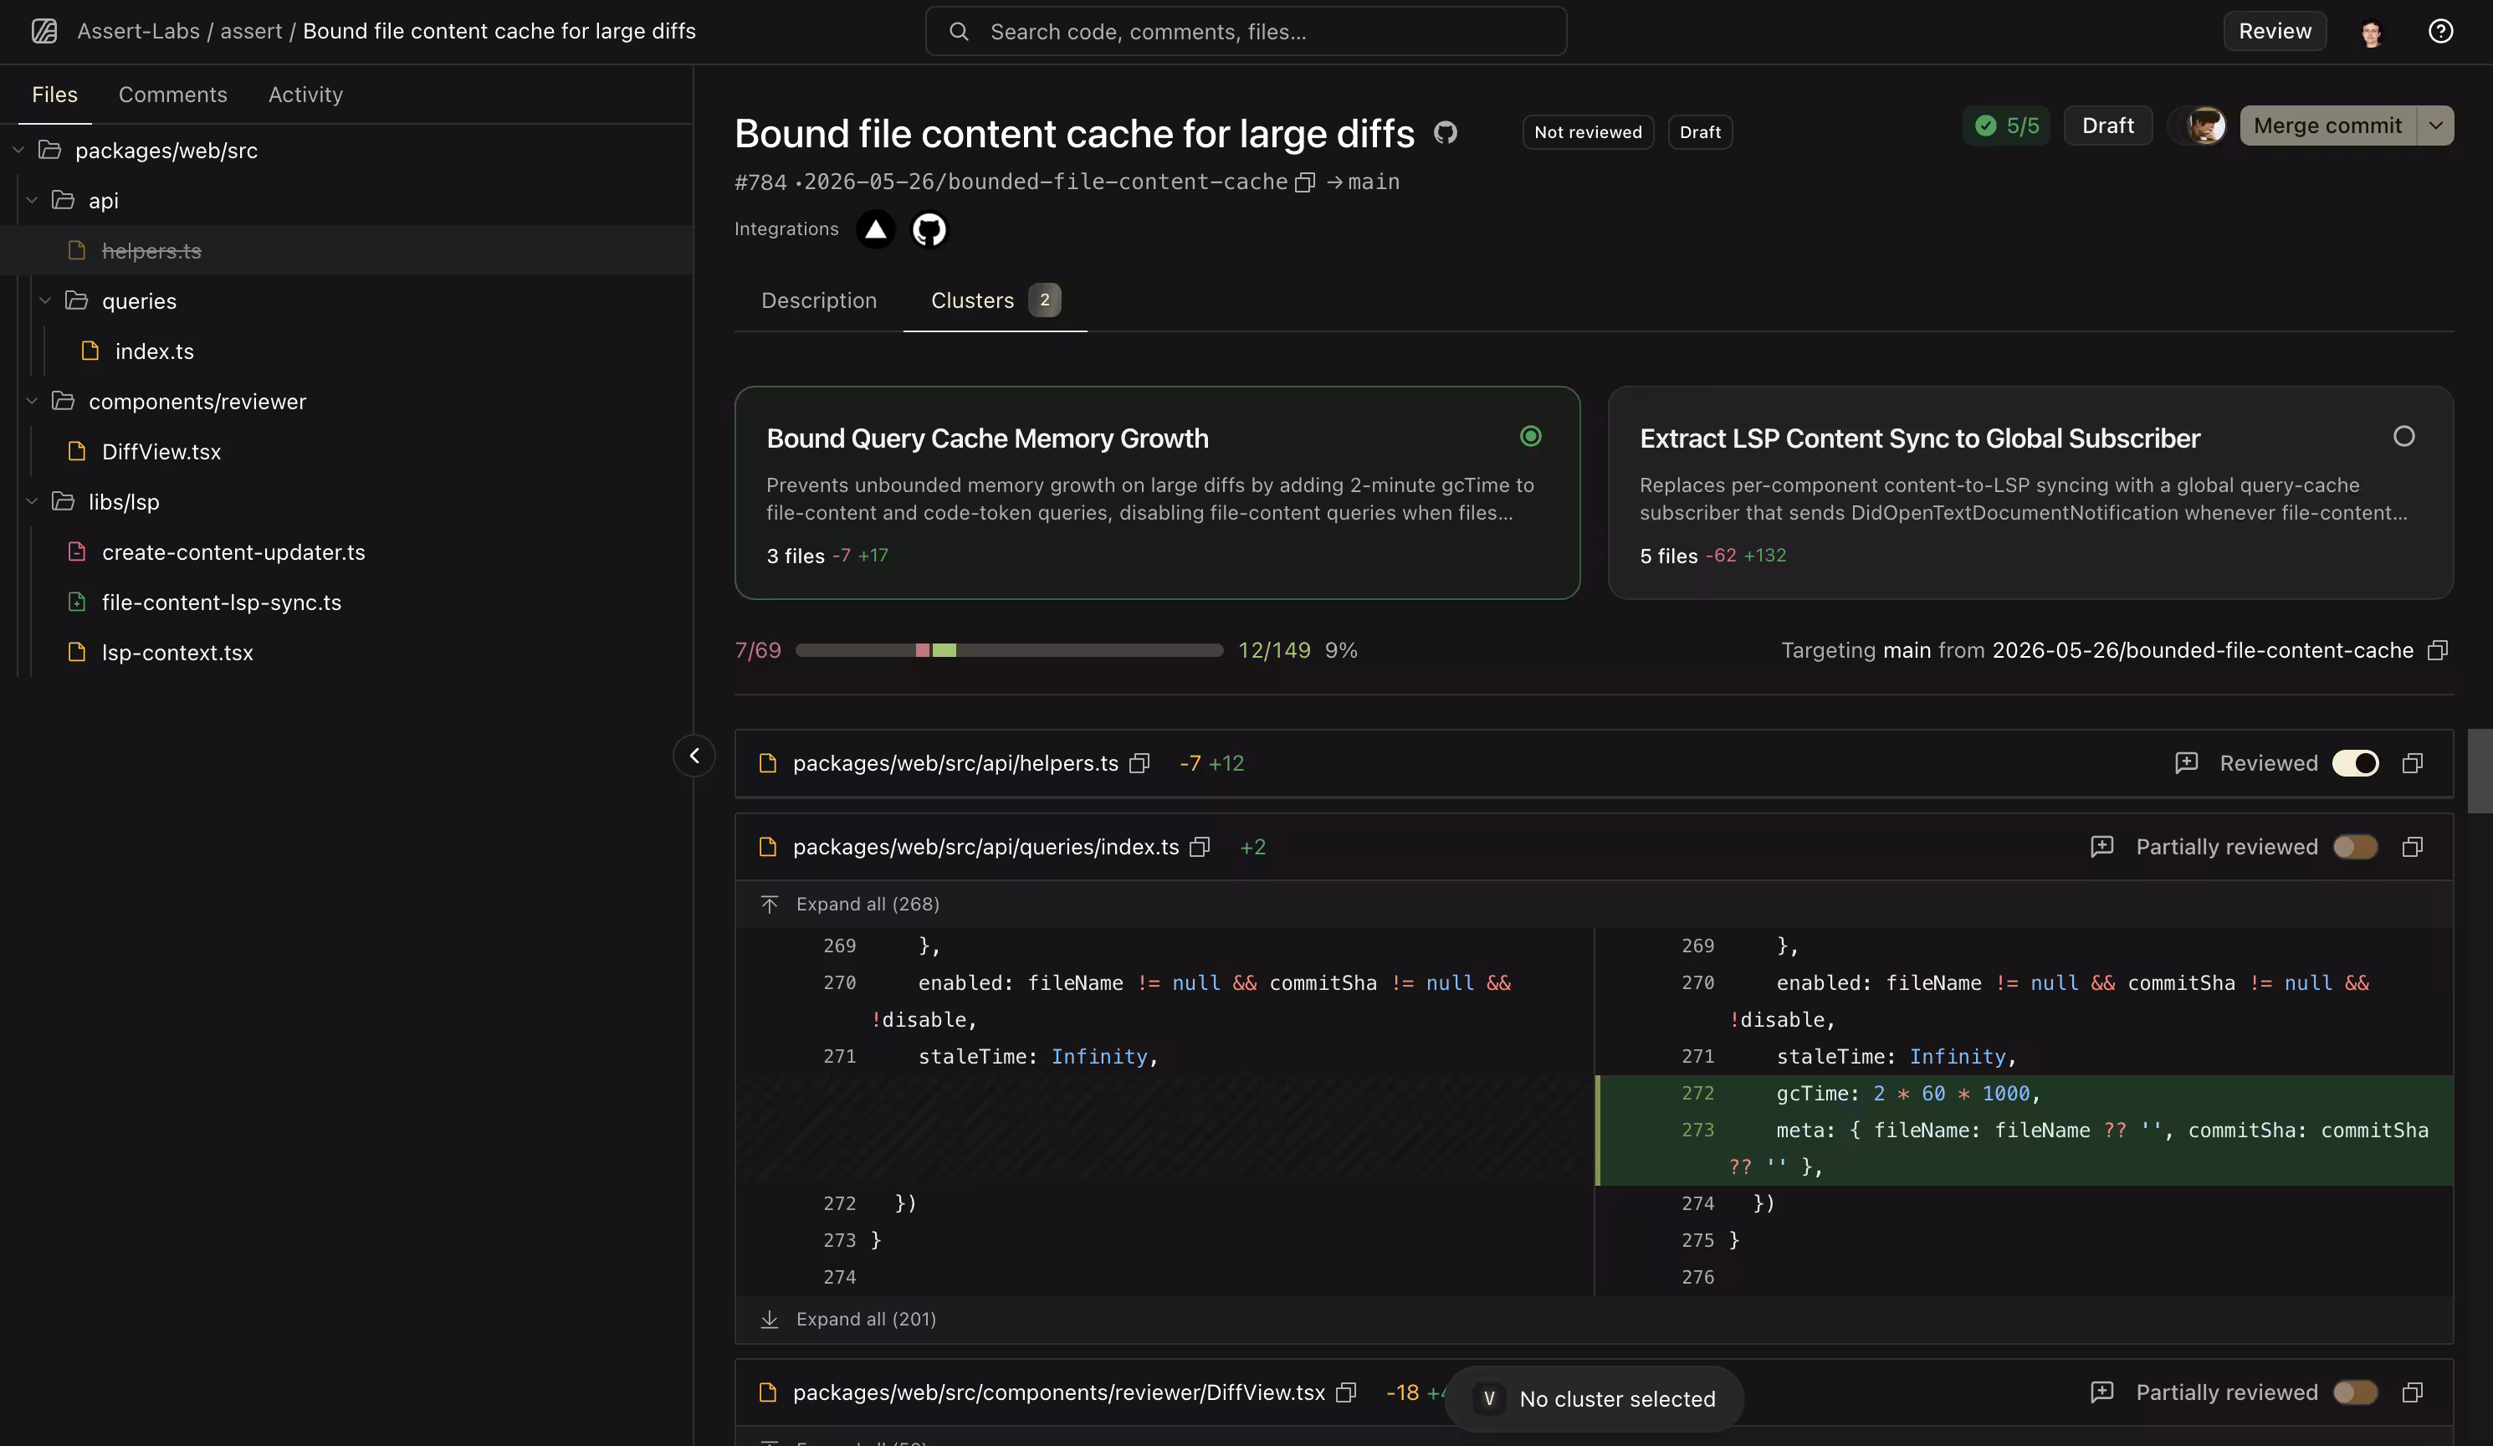The width and height of the screenshot is (2493, 1446).
Task: Open the Clusters tab
Action: (996, 301)
